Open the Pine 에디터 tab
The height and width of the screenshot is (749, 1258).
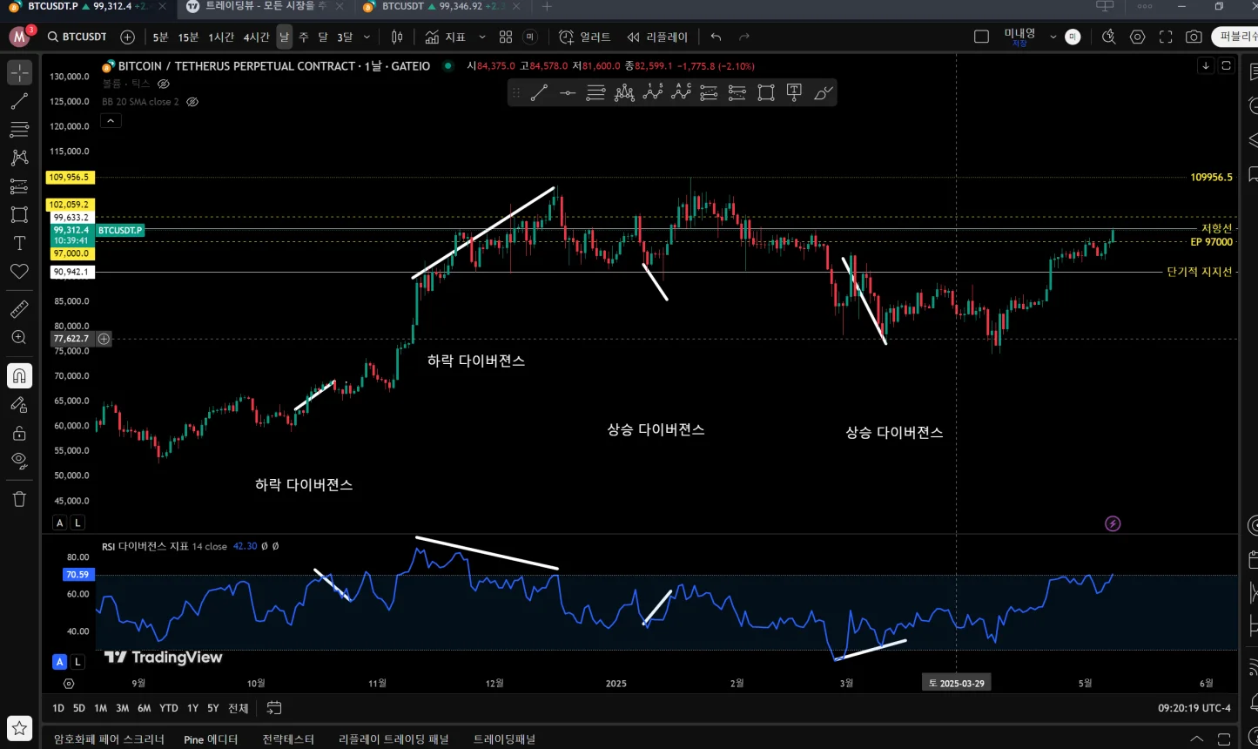(x=211, y=739)
